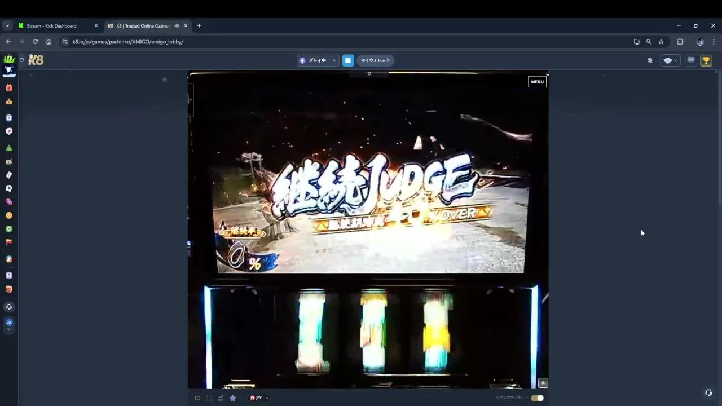The width and height of the screenshot is (722, 406).
Task: Go back with browser back arrow
Action: (x=8, y=42)
